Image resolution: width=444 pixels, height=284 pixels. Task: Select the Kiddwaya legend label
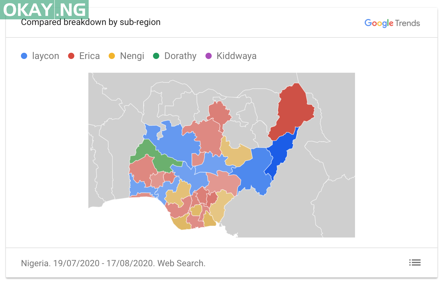coord(237,56)
